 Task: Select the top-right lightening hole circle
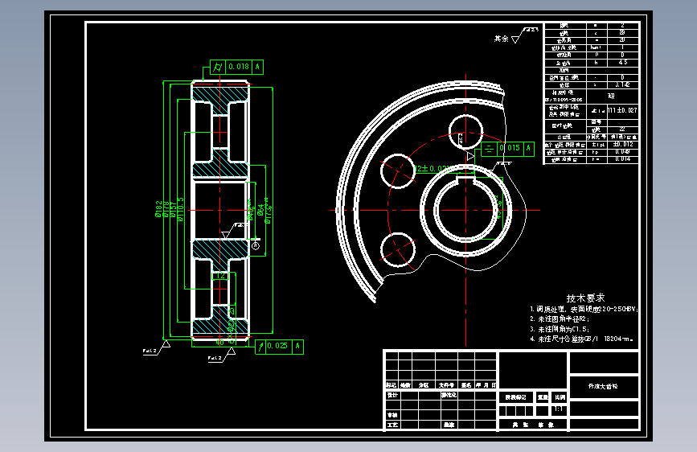pyautogui.click(x=465, y=132)
